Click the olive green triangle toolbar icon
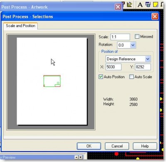This screenshot has width=166, height=162. pyautogui.click(x=129, y=5)
